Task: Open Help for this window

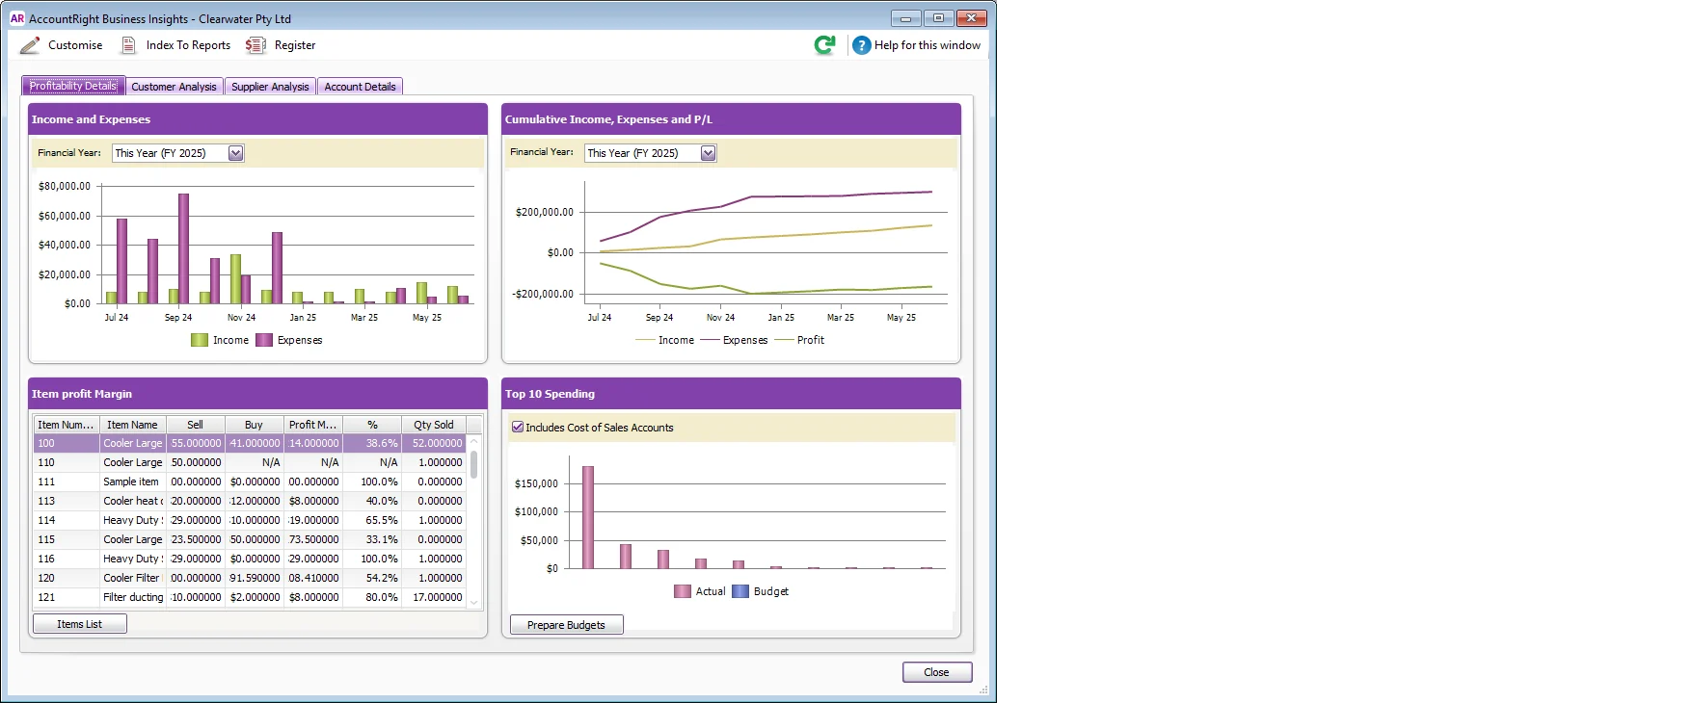Action: pyautogui.click(x=928, y=45)
